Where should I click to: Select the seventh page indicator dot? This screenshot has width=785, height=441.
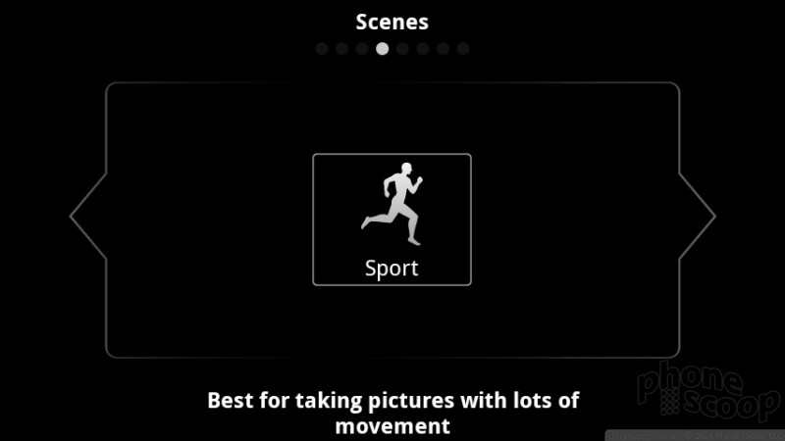click(x=444, y=48)
